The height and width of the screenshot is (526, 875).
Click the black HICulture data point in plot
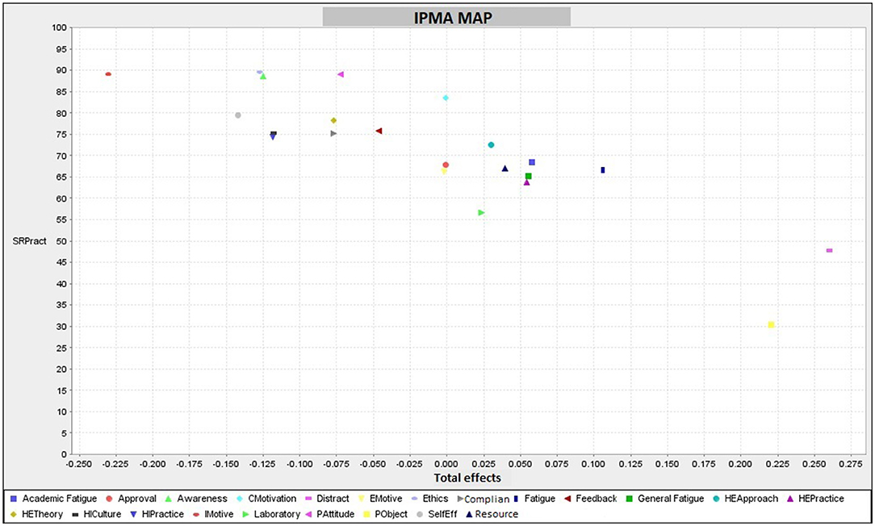(x=274, y=134)
